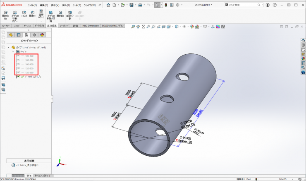Switch to the DisplayManager tab icon
The width and height of the screenshot is (306, 181).
[42, 35]
